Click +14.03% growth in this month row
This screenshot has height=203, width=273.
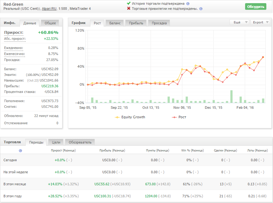click(55, 184)
